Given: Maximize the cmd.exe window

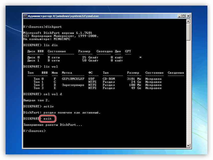Looking at the screenshot, I should (x=184, y=16).
